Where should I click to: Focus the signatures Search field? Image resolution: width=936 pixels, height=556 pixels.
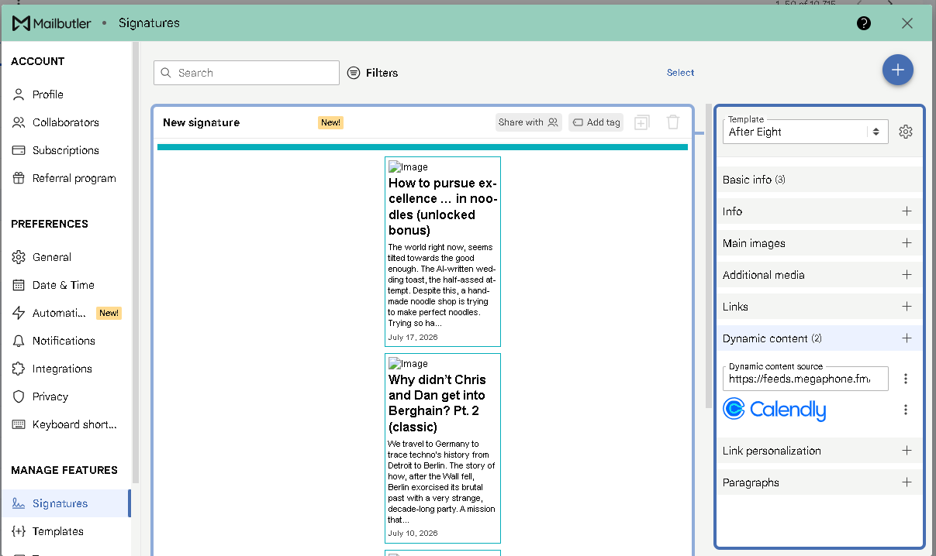click(247, 73)
